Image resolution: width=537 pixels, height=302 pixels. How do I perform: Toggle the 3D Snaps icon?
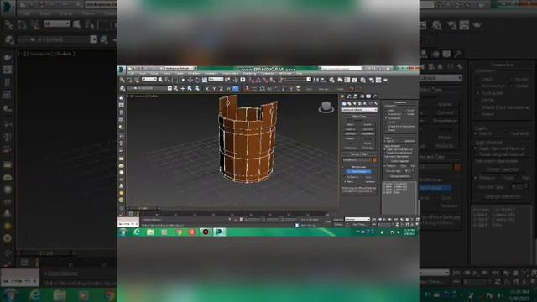pyautogui.click(x=252, y=80)
